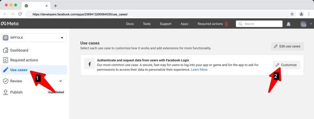Expand the Review section chevron
Image resolution: width=314 pixels, height=119 pixels.
point(61,81)
